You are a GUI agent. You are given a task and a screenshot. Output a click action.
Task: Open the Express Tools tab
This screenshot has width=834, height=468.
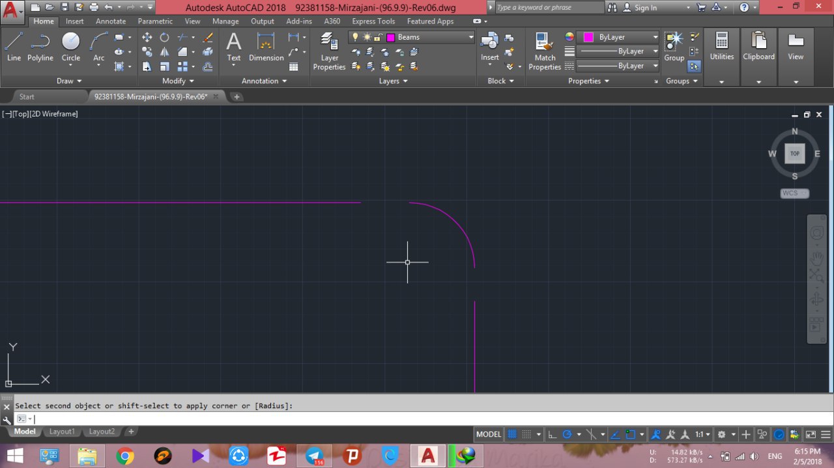pyautogui.click(x=374, y=21)
